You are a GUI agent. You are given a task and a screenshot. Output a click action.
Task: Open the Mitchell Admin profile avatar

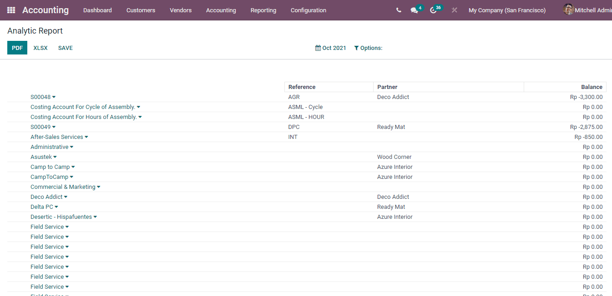pos(568,9)
